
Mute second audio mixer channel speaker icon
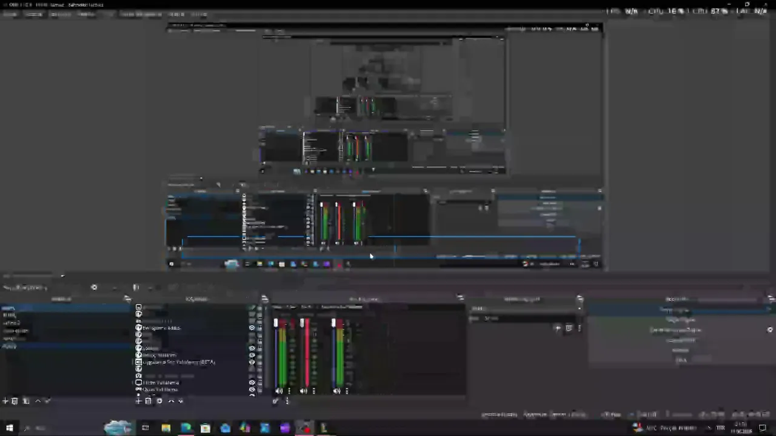[304, 391]
